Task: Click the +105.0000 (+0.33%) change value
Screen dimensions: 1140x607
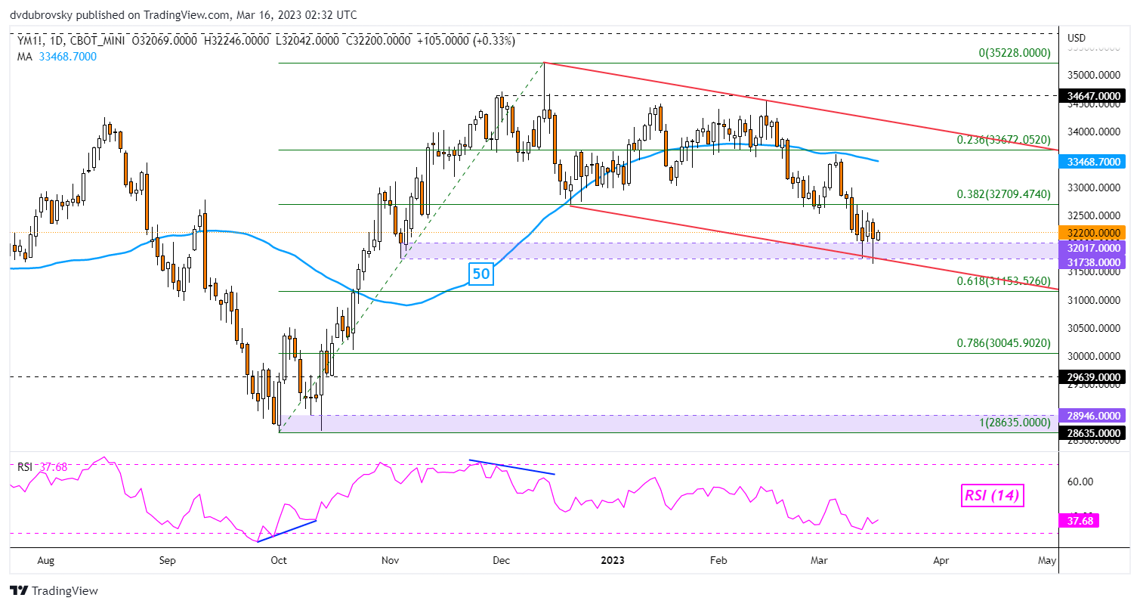Action: [x=465, y=41]
